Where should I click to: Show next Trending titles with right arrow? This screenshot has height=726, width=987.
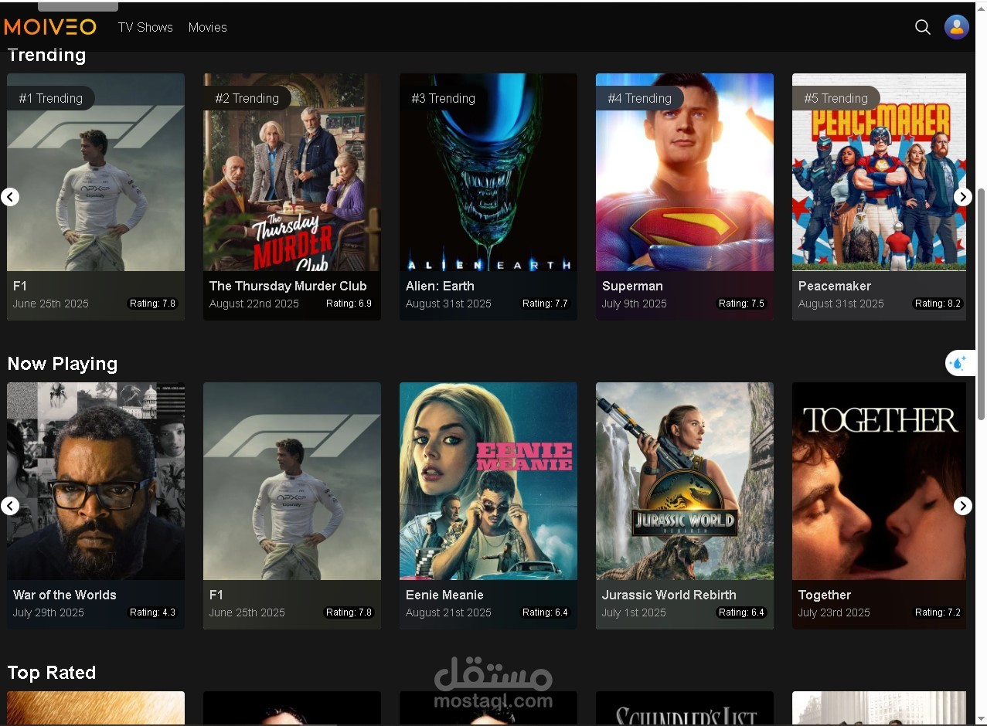963,197
